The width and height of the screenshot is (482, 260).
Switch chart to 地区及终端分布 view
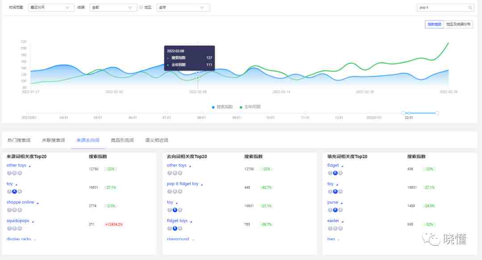[x=458, y=24]
